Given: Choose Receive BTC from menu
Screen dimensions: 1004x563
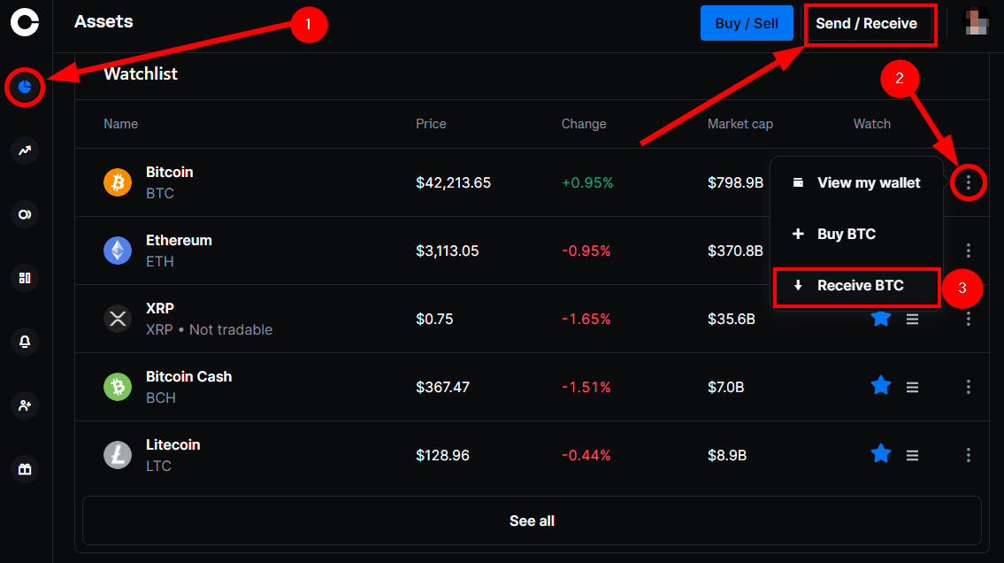Looking at the screenshot, I should point(857,286).
